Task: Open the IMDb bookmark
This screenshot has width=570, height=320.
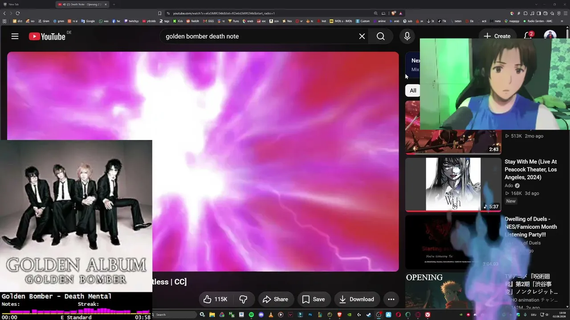Action: 341,21
